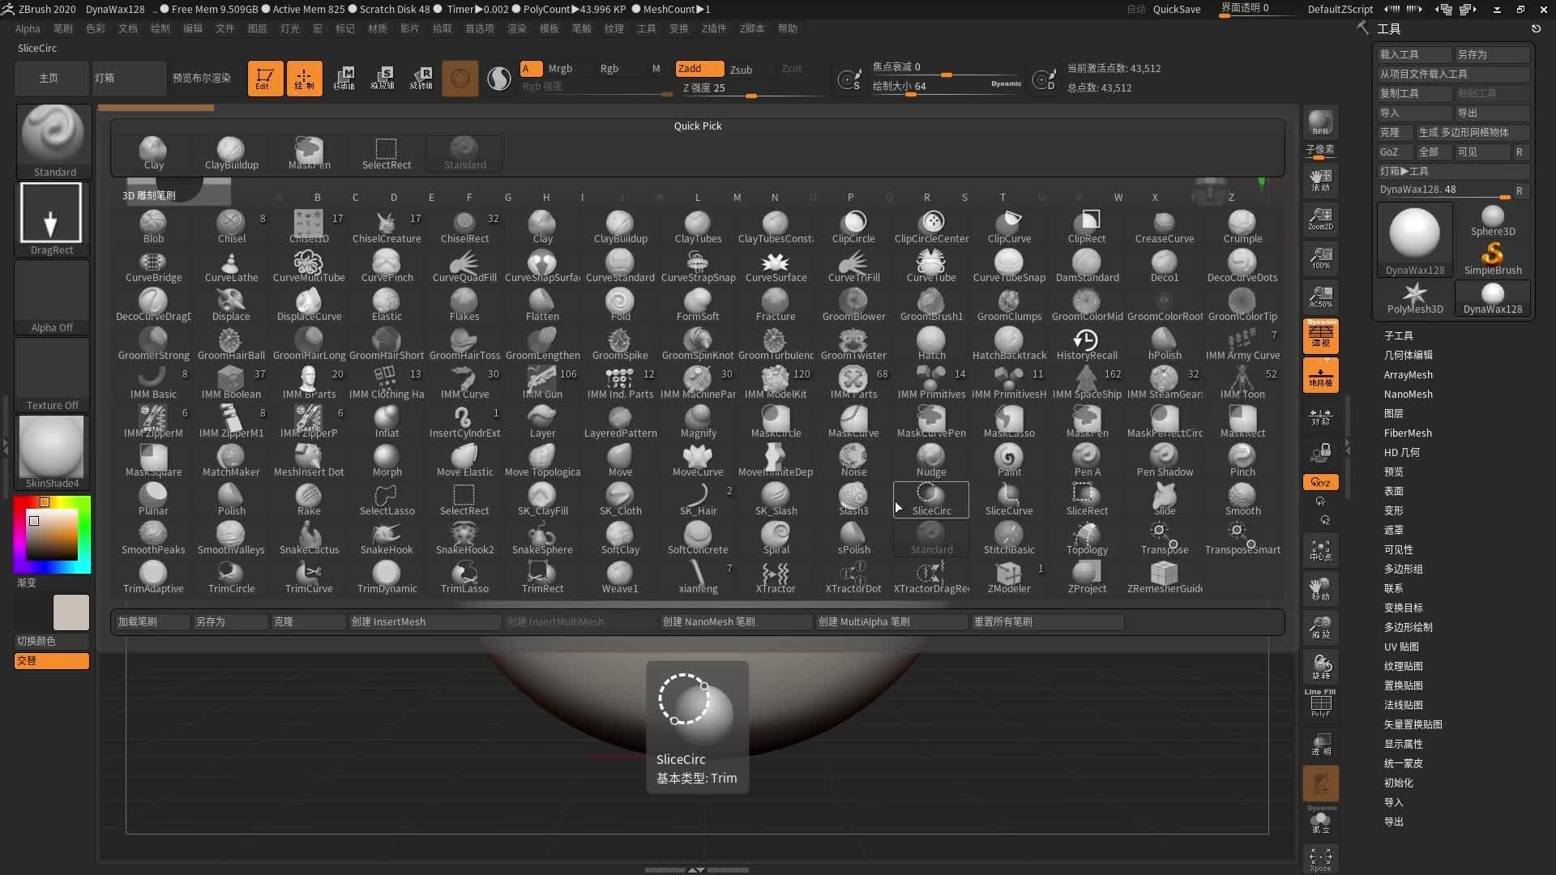Select the ClayBuildup brush in grid

pyautogui.click(x=620, y=227)
